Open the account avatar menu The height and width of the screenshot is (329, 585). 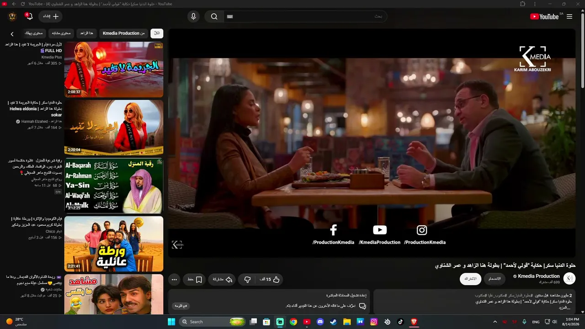[x=12, y=16]
